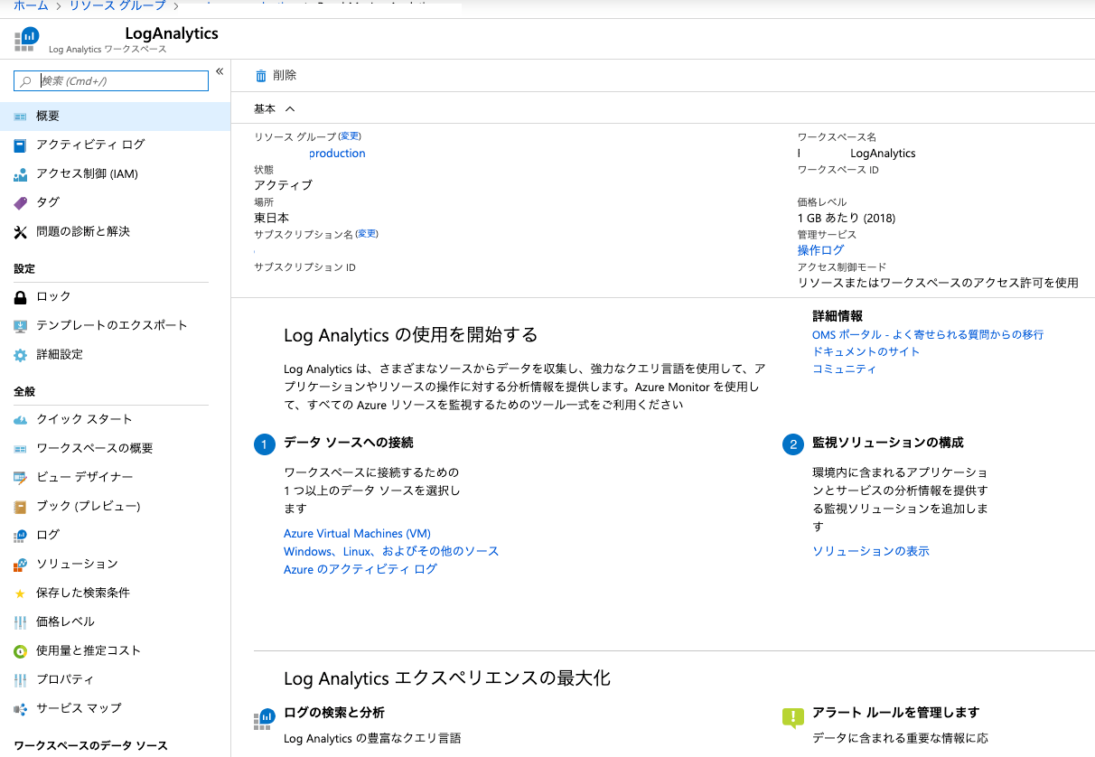1095x757 pixels.
Task: Click ソリューションの表示 link
Action: (x=871, y=551)
